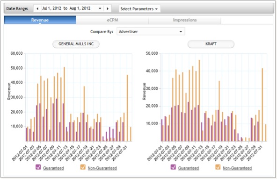Expand the Compare By Advertiser dropdown
277x179 pixels.
151,32
